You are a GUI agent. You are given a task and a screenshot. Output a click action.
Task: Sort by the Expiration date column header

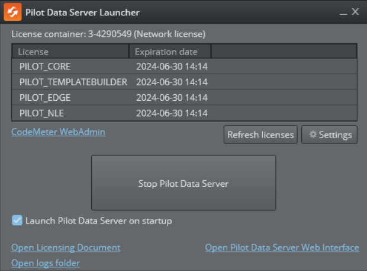pos(170,52)
